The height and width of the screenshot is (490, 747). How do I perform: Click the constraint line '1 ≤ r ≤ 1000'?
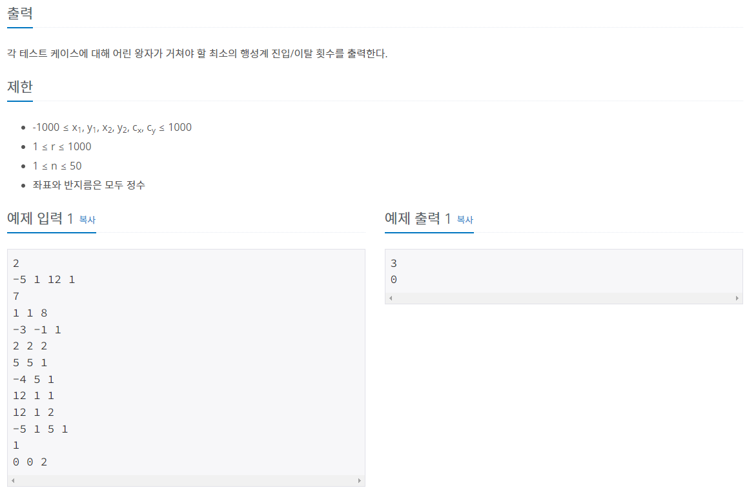pyautogui.click(x=62, y=146)
